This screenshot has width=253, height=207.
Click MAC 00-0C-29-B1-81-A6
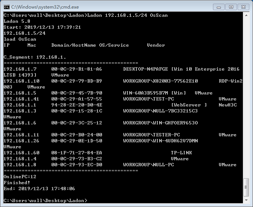pos(77,69)
